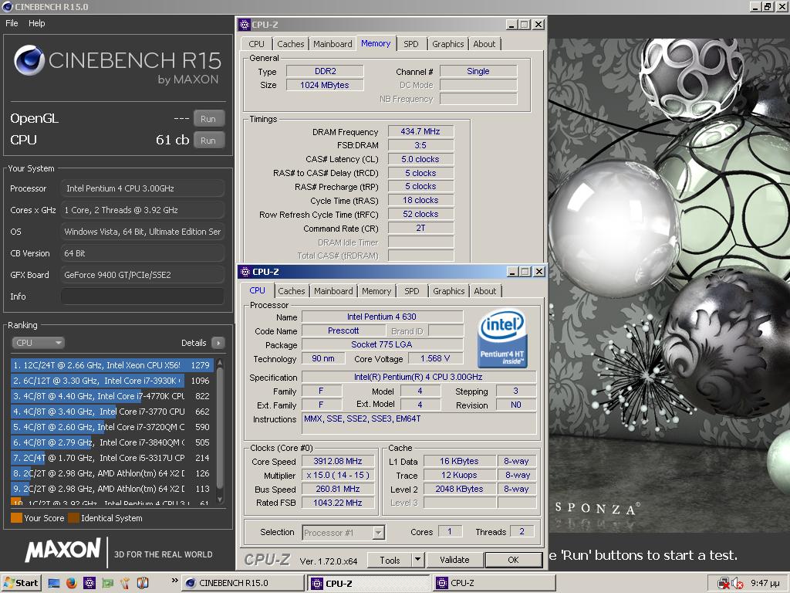Click the Cinebench R15 logo sphere
Image resolution: width=790 pixels, height=593 pixels.
[x=29, y=60]
